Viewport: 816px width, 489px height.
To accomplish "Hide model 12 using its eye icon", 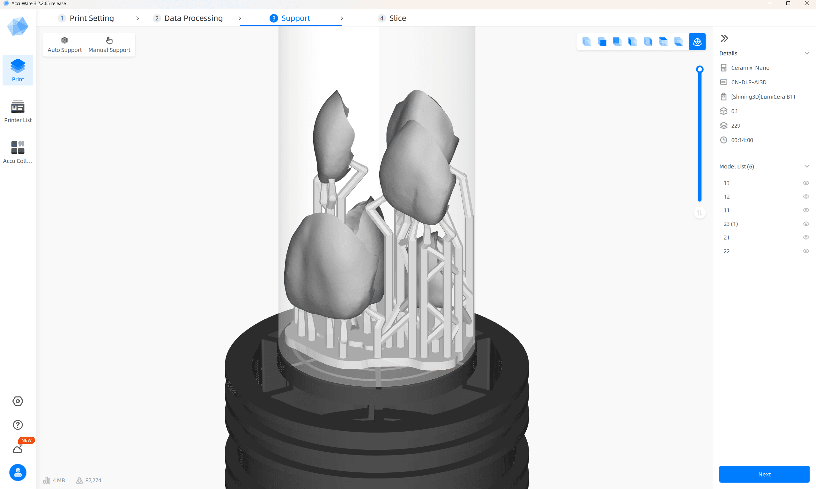I will tap(806, 196).
